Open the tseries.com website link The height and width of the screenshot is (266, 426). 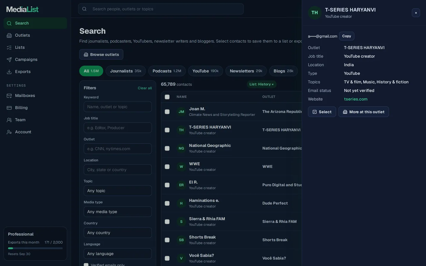click(x=356, y=99)
